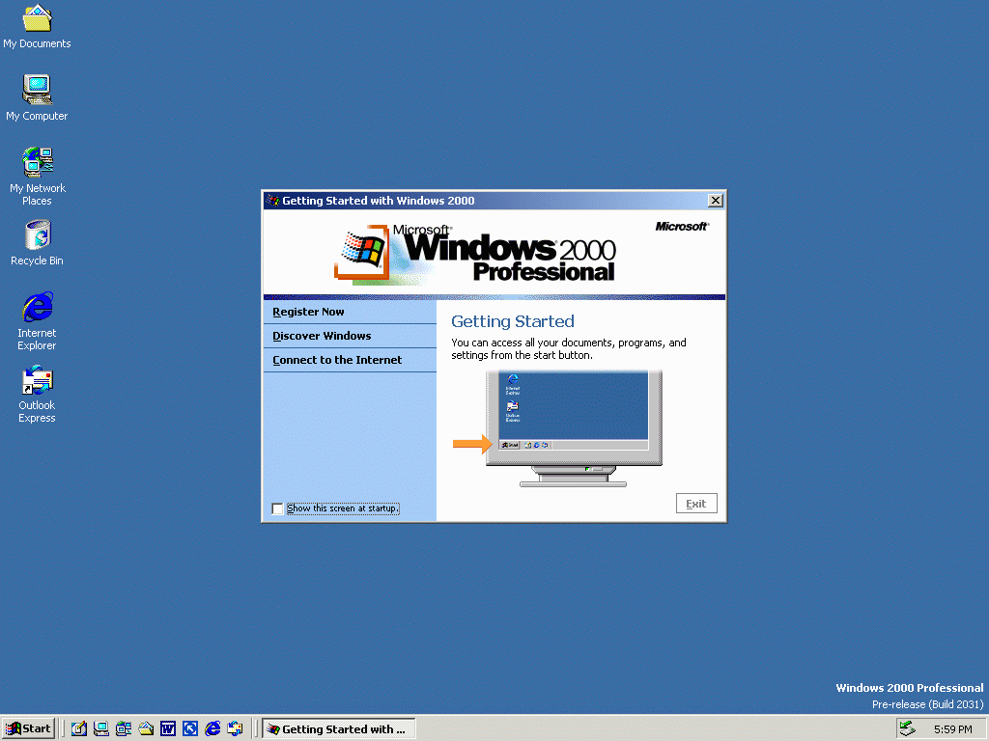Image resolution: width=989 pixels, height=741 pixels.
Task: Launch Internet Explorer from the desktop
Action: tap(37, 309)
